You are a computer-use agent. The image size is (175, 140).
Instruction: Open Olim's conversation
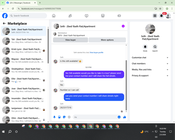24,119
